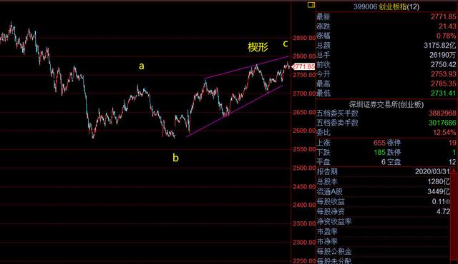
Task: Click the 市盈率 row label
Action: [328, 232]
